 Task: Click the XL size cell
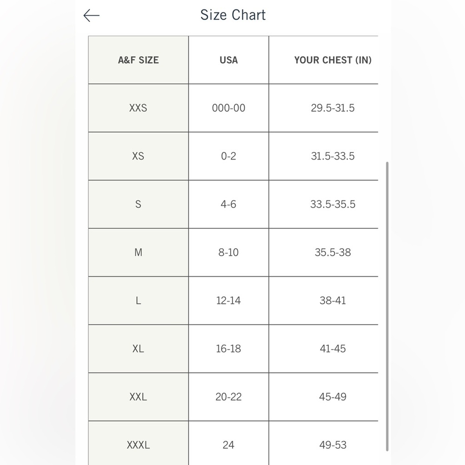point(138,349)
